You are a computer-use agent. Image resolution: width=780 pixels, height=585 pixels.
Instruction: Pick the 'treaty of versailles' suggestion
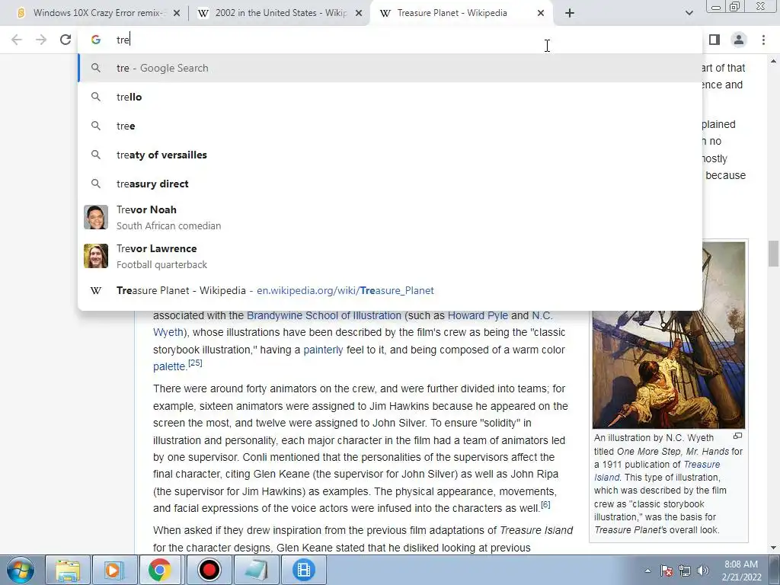click(x=390, y=155)
